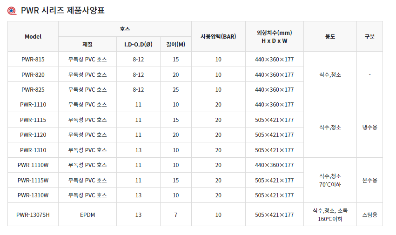The image size is (396, 235).
Task: Select the PWR-825 model row
Action: [33, 89]
